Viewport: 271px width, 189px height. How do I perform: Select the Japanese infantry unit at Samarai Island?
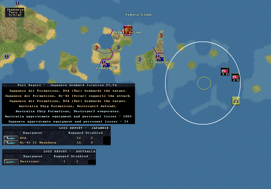pyautogui.click(x=128, y=30)
